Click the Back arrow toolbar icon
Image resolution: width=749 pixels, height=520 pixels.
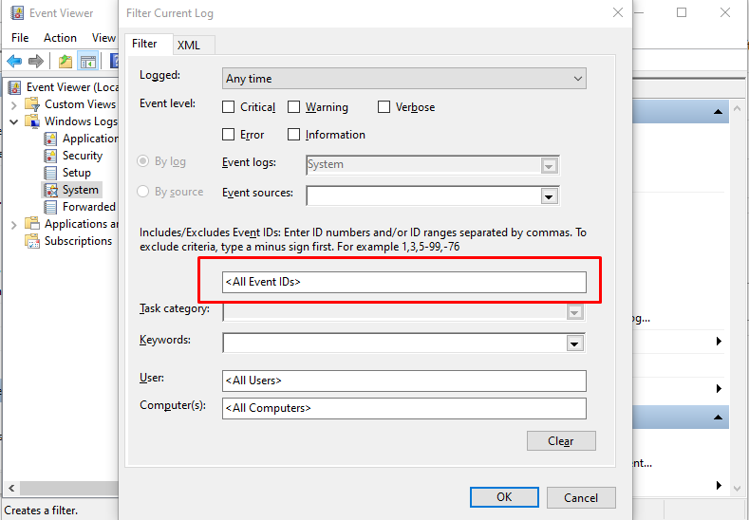[x=14, y=62]
